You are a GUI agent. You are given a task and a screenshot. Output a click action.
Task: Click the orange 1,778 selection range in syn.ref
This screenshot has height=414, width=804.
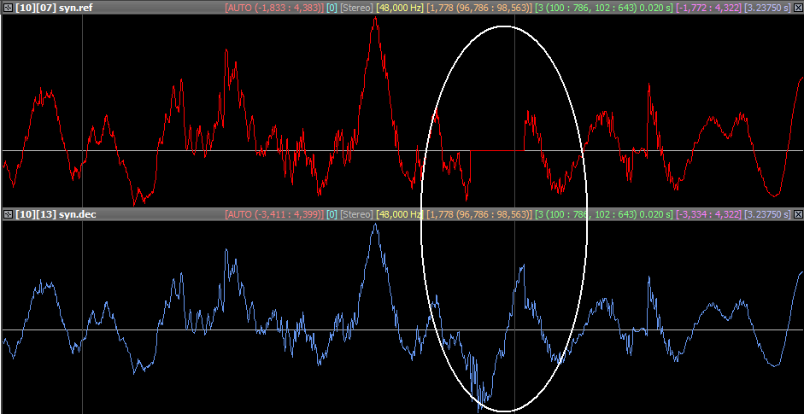point(480,7)
